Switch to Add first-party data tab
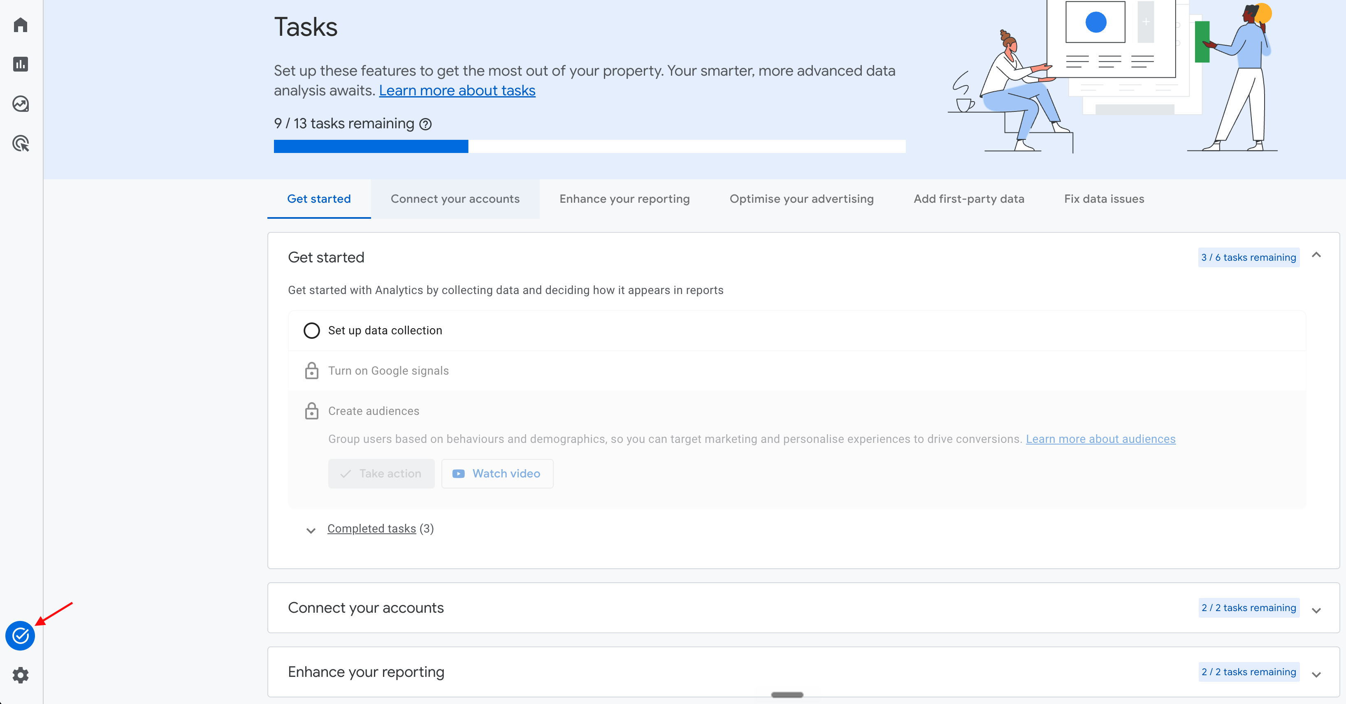Screen dimensions: 1346x704 (x=969, y=199)
